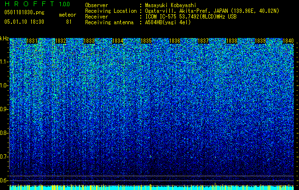
Task: Click the date 05.01.10 18:30
Action: (24, 22)
